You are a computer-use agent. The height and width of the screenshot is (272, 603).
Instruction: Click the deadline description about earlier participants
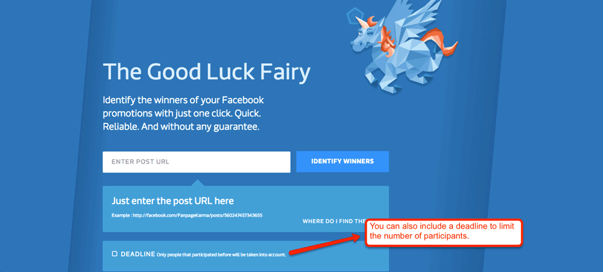[221, 255]
